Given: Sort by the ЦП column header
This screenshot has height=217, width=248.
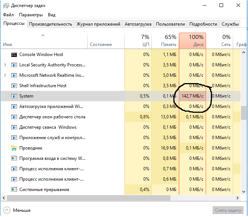Looking at the screenshot, I should click(x=138, y=41).
